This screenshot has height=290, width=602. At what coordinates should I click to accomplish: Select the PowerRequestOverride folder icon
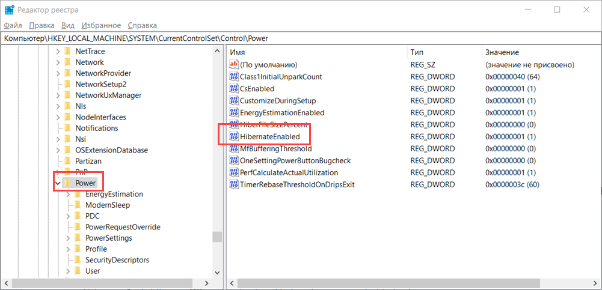pyautogui.click(x=78, y=227)
